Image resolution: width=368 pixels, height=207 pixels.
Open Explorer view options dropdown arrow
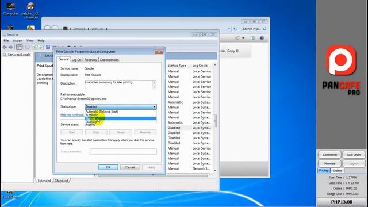point(243,38)
